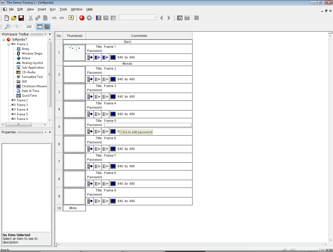Click the zoom magnifier icon
This screenshot has height=252, width=333.
8,26
